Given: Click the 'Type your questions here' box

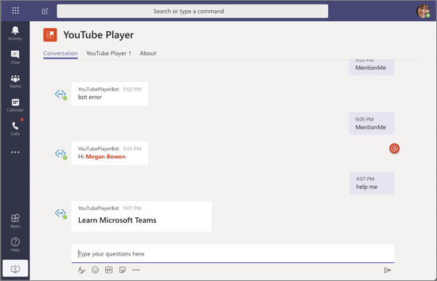Looking at the screenshot, I should coord(233,253).
